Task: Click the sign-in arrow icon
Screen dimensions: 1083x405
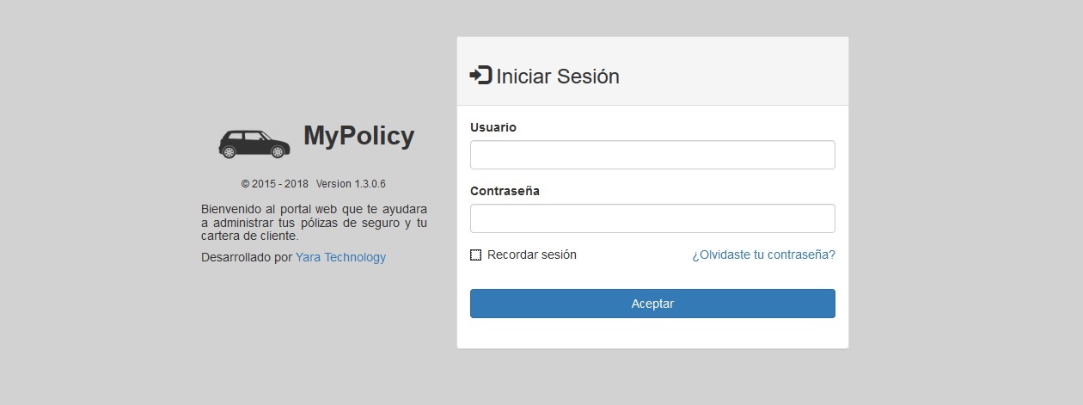Action: coord(480,75)
